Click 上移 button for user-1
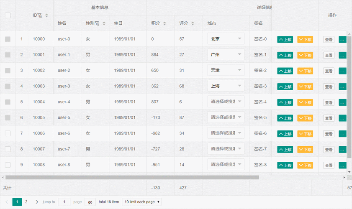The image size is (352, 209). point(285,55)
